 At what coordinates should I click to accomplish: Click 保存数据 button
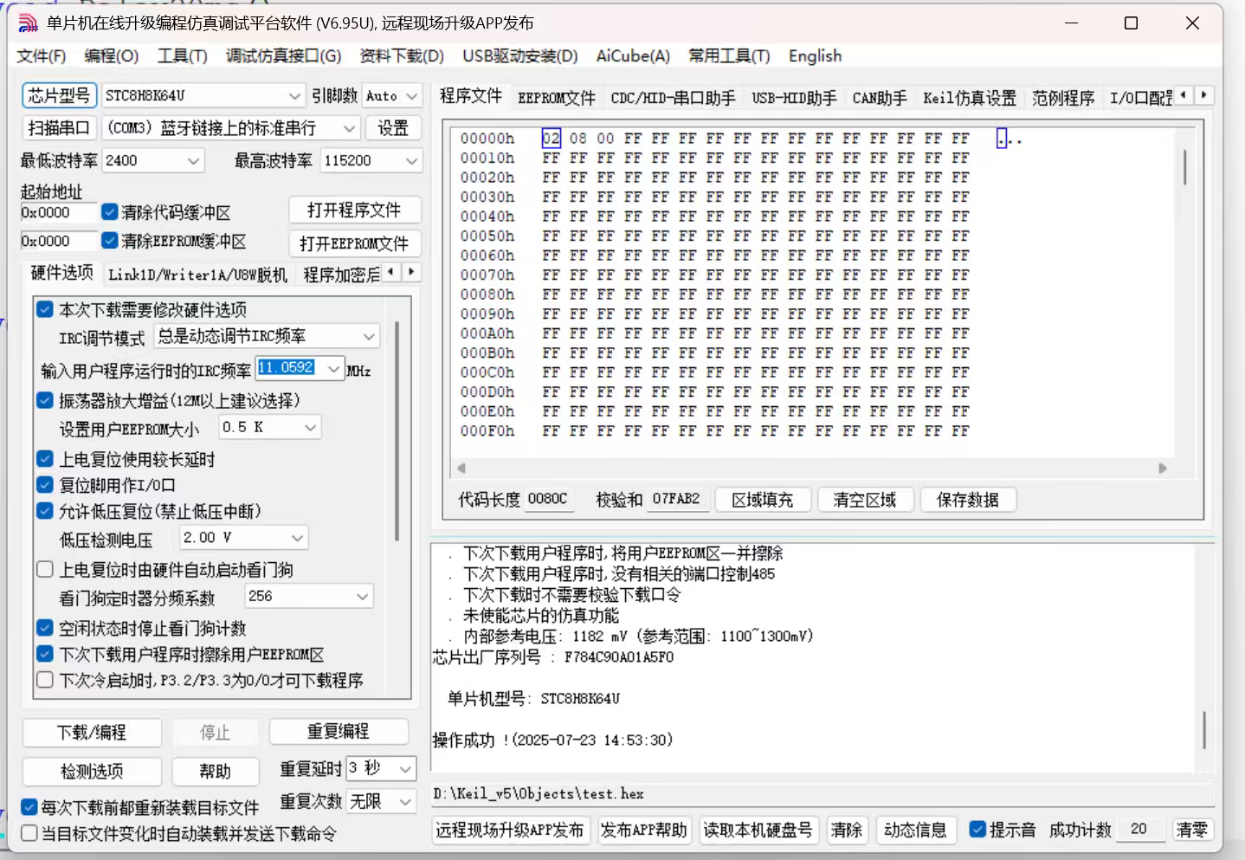[967, 500]
